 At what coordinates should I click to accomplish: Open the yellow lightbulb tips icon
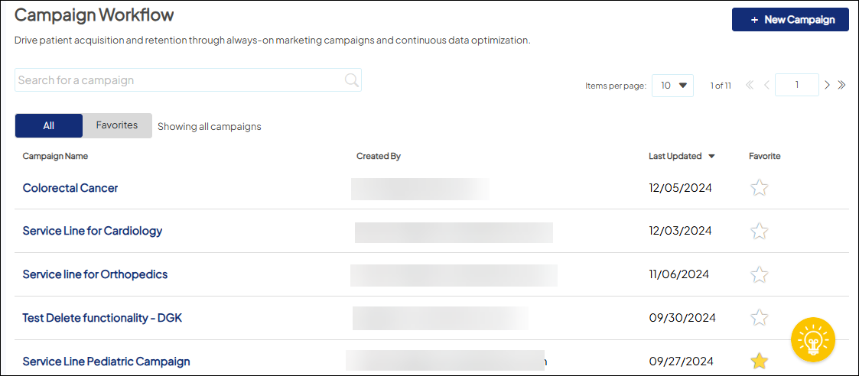(813, 339)
